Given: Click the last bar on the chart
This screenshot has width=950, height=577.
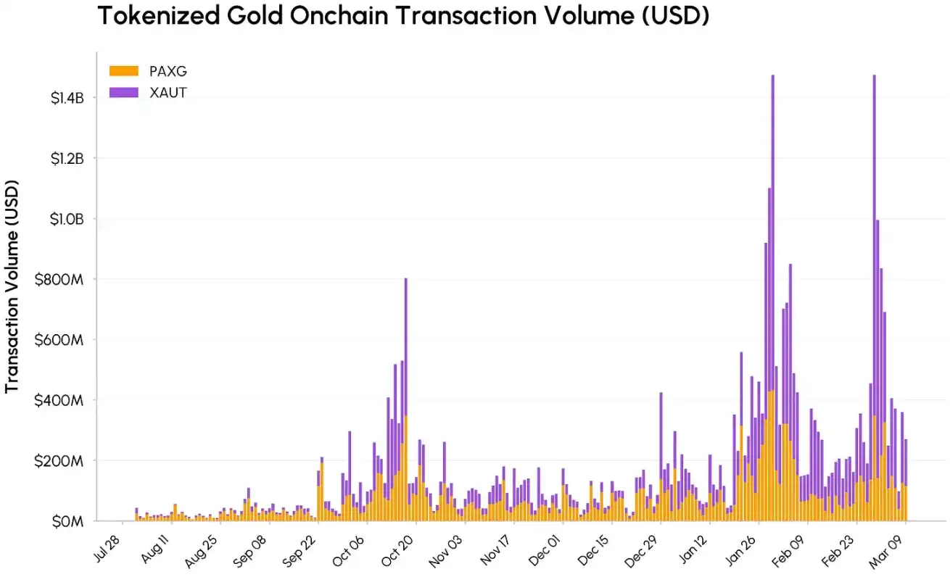Looking at the screenshot, I should coord(906,478).
